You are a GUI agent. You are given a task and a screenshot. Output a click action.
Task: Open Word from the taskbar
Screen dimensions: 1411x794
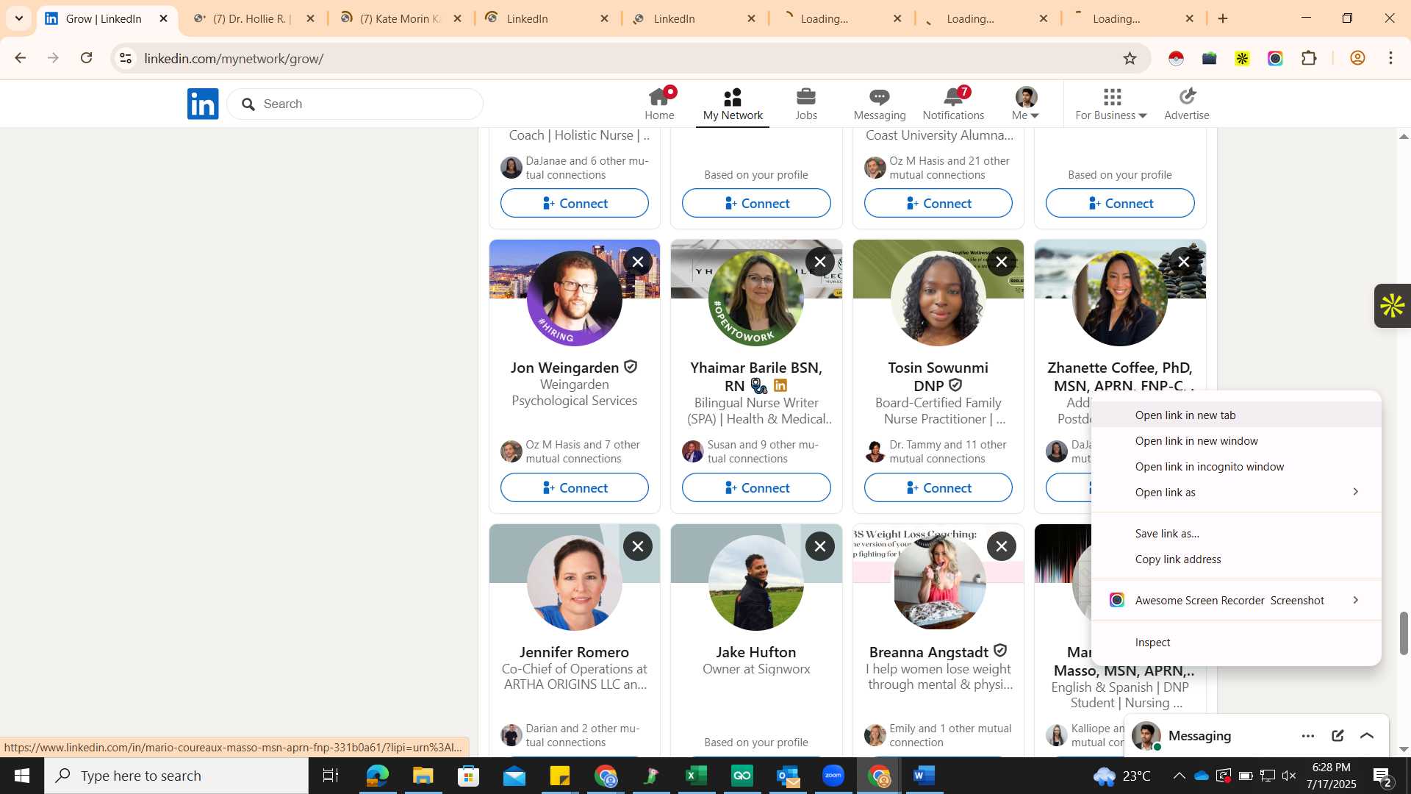pos(924,776)
